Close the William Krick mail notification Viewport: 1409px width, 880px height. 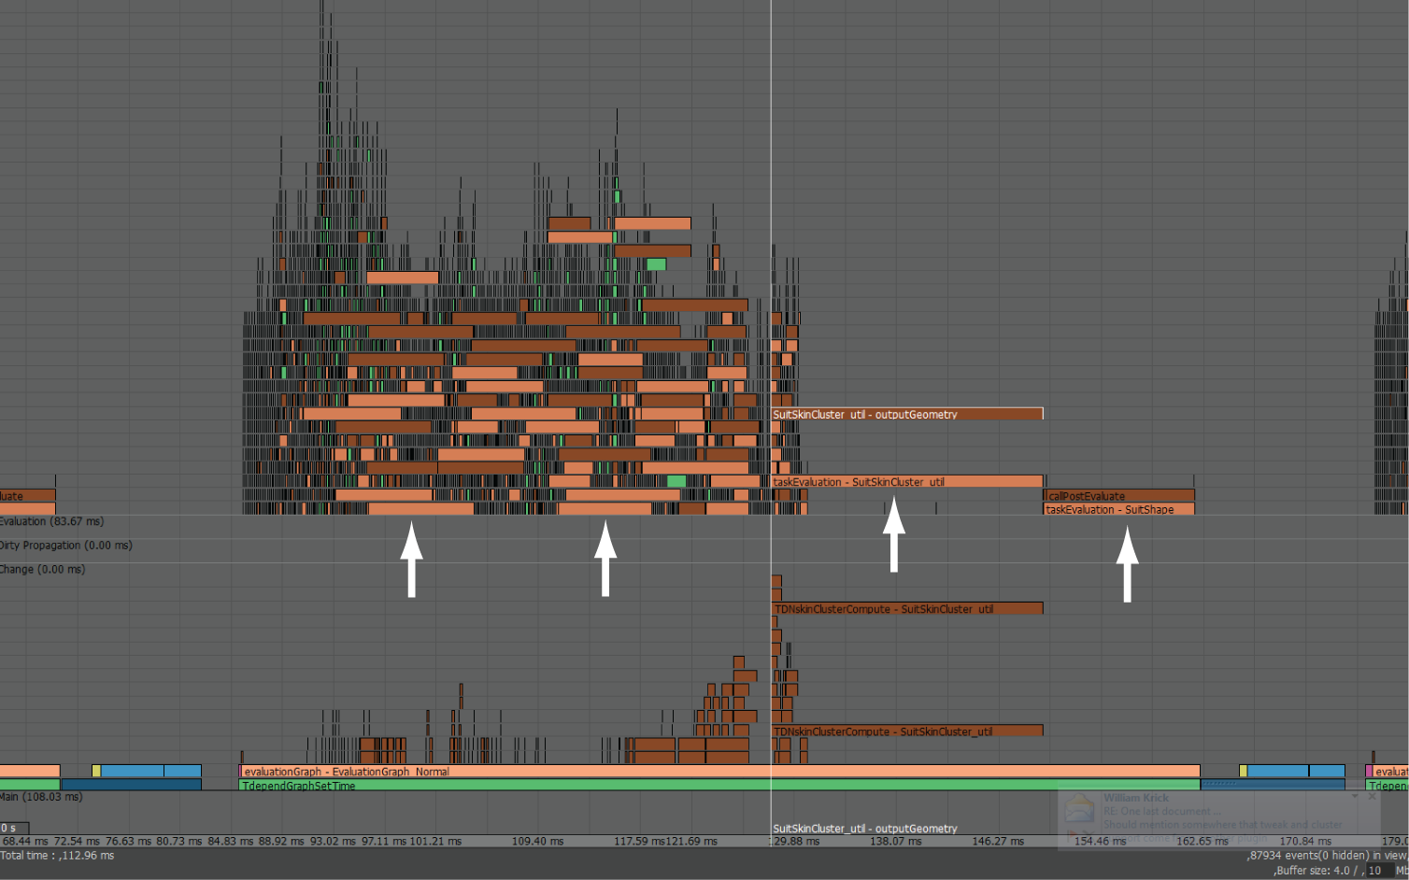(1372, 797)
